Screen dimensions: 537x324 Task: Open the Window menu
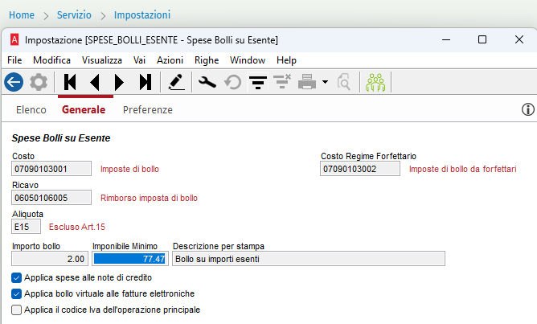pyautogui.click(x=248, y=60)
